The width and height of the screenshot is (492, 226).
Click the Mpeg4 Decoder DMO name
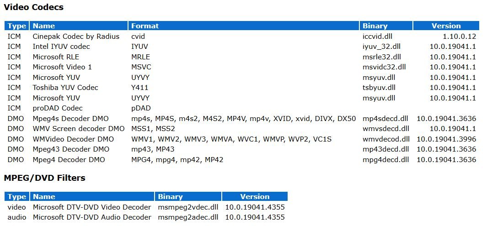point(69,160)
